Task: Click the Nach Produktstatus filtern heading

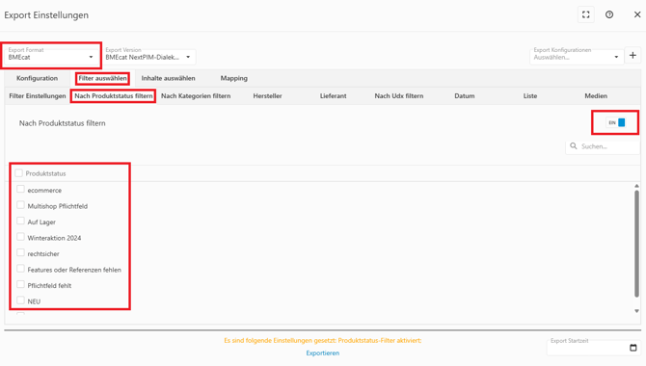Action: pyautogui.click(x=63, y=123)
